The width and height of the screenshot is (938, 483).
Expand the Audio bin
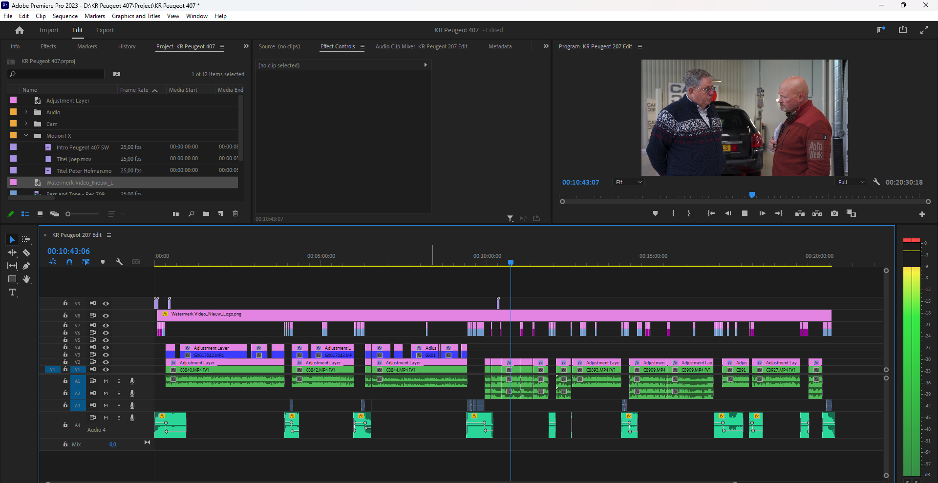[x=26, y=112]
